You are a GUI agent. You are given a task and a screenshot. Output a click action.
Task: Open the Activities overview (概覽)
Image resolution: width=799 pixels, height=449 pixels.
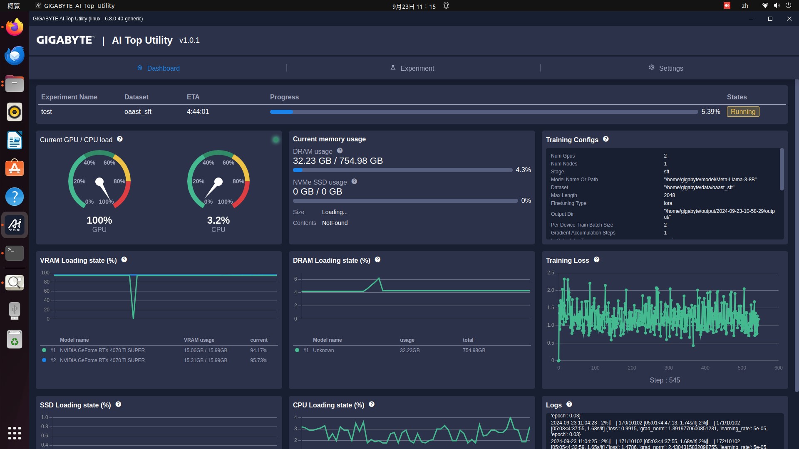(14, 6)
